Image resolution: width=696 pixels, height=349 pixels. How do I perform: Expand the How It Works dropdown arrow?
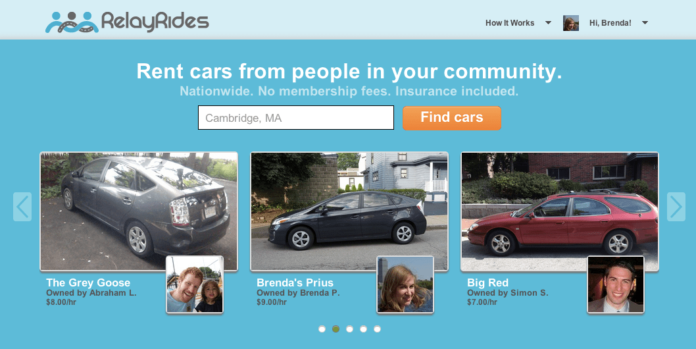pyautogui.click(x=548, y=22)
